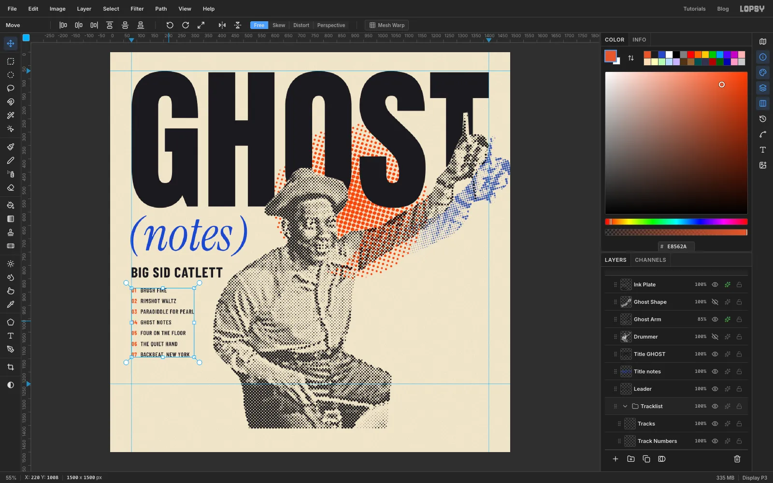Hide the Ghost Arm layer
This screenshot has width=773, height=483.
tap(715, 319)
